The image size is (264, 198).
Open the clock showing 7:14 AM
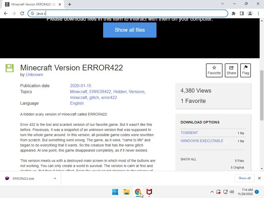(x=245, y=192)
